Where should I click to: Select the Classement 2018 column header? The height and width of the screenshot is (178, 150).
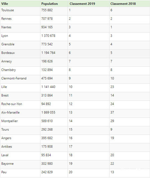123,4
